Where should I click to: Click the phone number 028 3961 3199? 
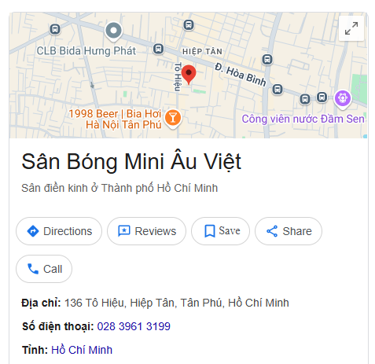pyautogui.click(x=134, y=326)
